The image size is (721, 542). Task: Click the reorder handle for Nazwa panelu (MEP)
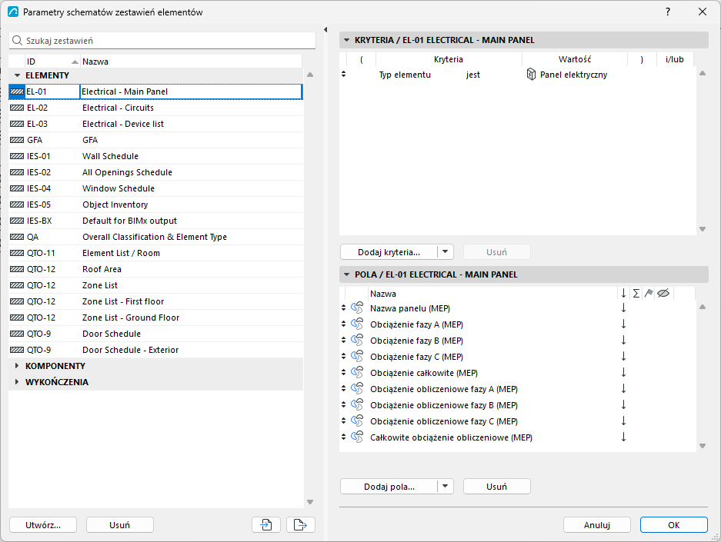(x=343, y=308)
